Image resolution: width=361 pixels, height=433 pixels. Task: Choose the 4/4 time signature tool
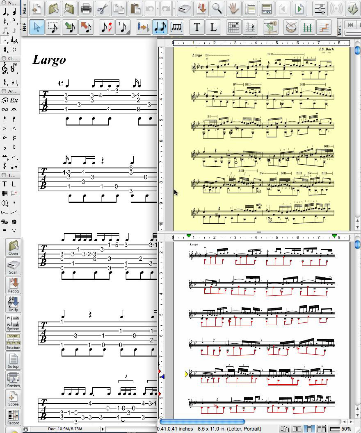point(5,82)
